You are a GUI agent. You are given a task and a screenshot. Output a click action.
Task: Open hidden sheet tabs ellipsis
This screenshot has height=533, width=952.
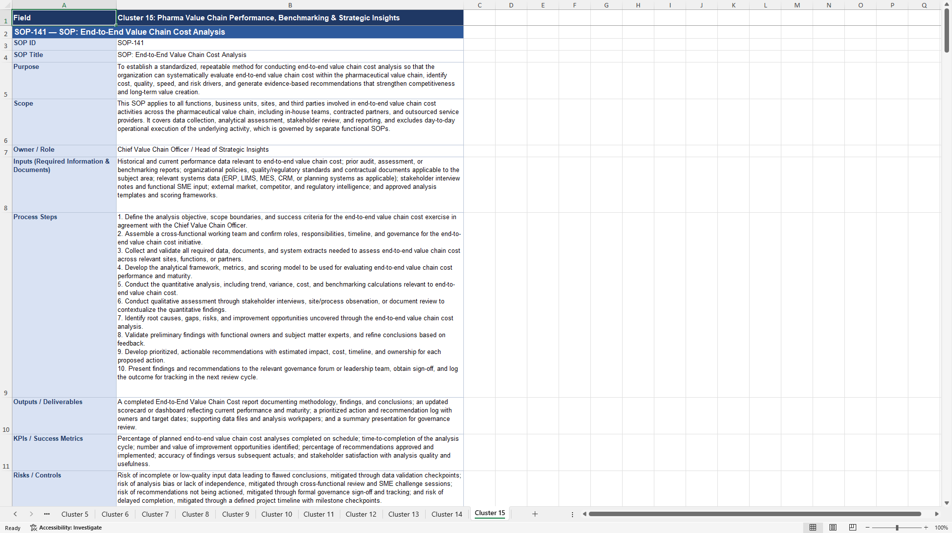(x=47, y=514)
